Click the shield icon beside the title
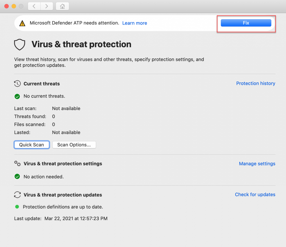The width and height of the screenshot is (286, 247). tap(20, 44)
